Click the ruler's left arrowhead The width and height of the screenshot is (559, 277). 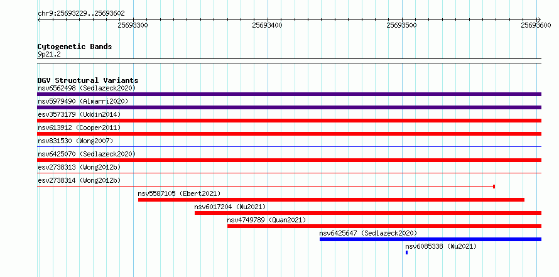click(39, 19)
